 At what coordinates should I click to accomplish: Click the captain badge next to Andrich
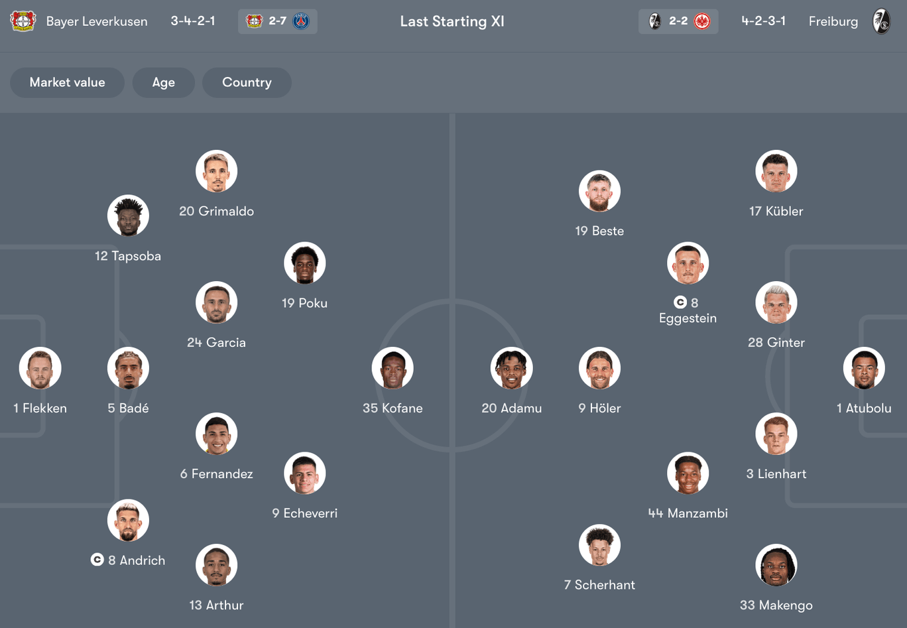(97, 560)
